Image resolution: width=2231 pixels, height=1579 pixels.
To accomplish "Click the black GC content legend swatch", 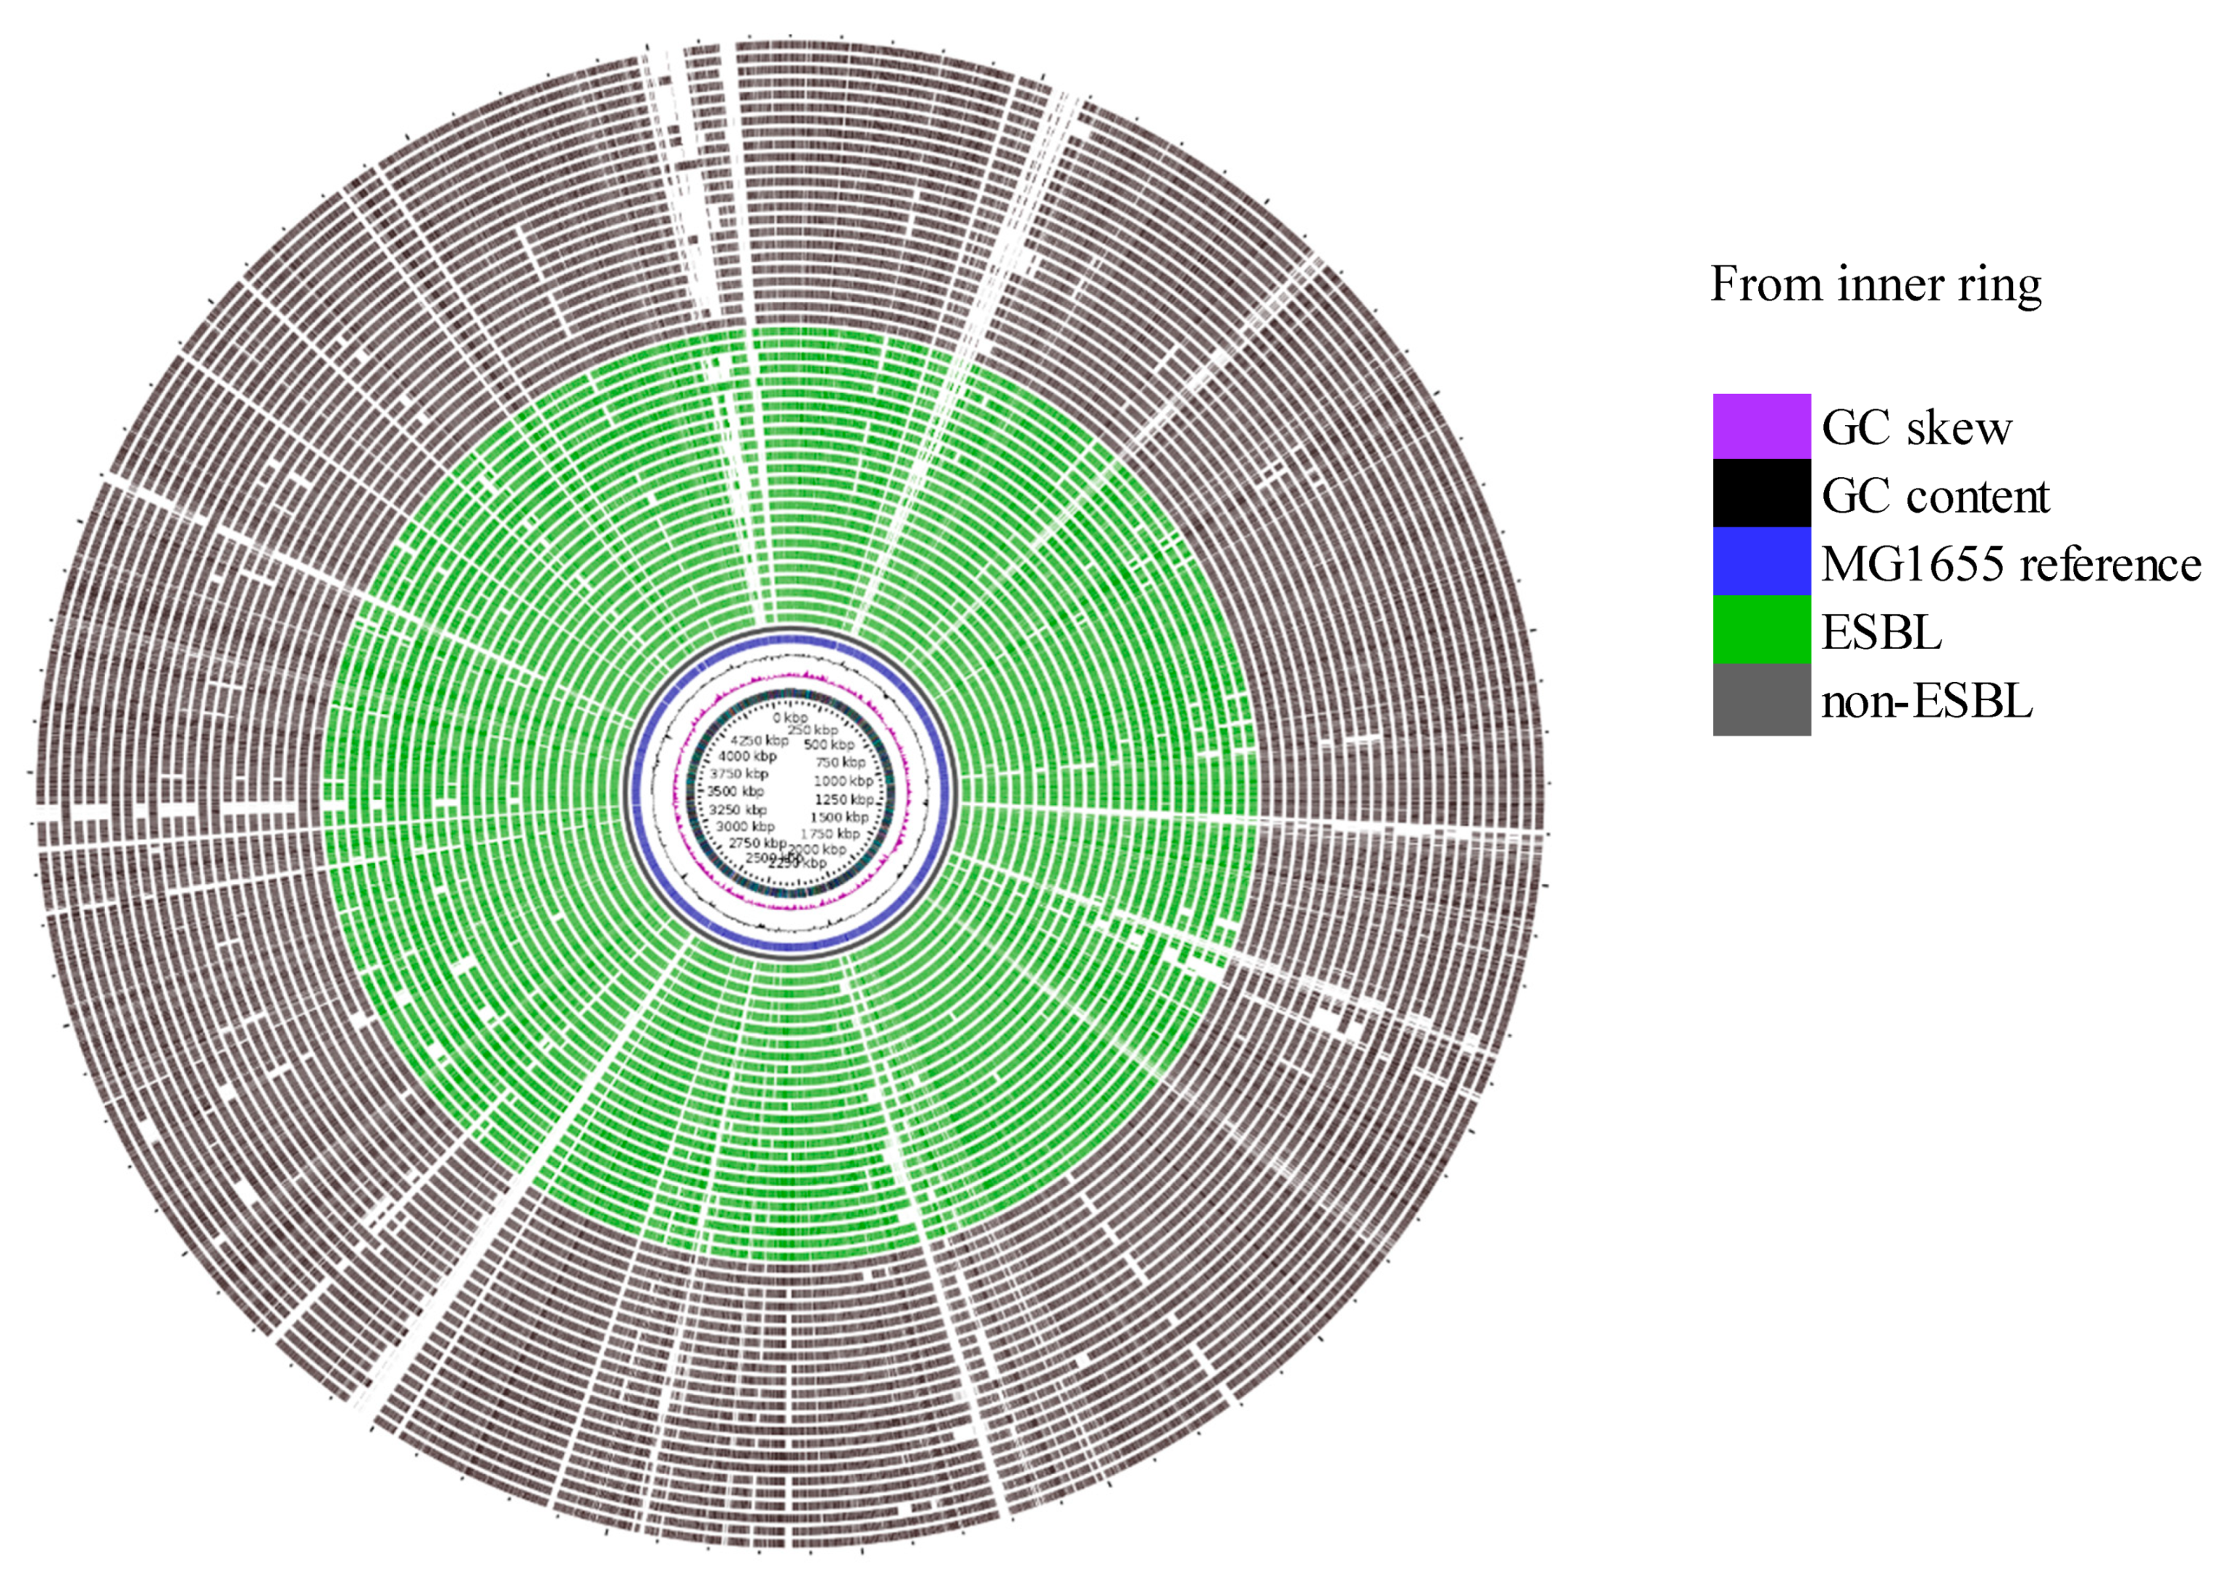I will (1761, 494).
